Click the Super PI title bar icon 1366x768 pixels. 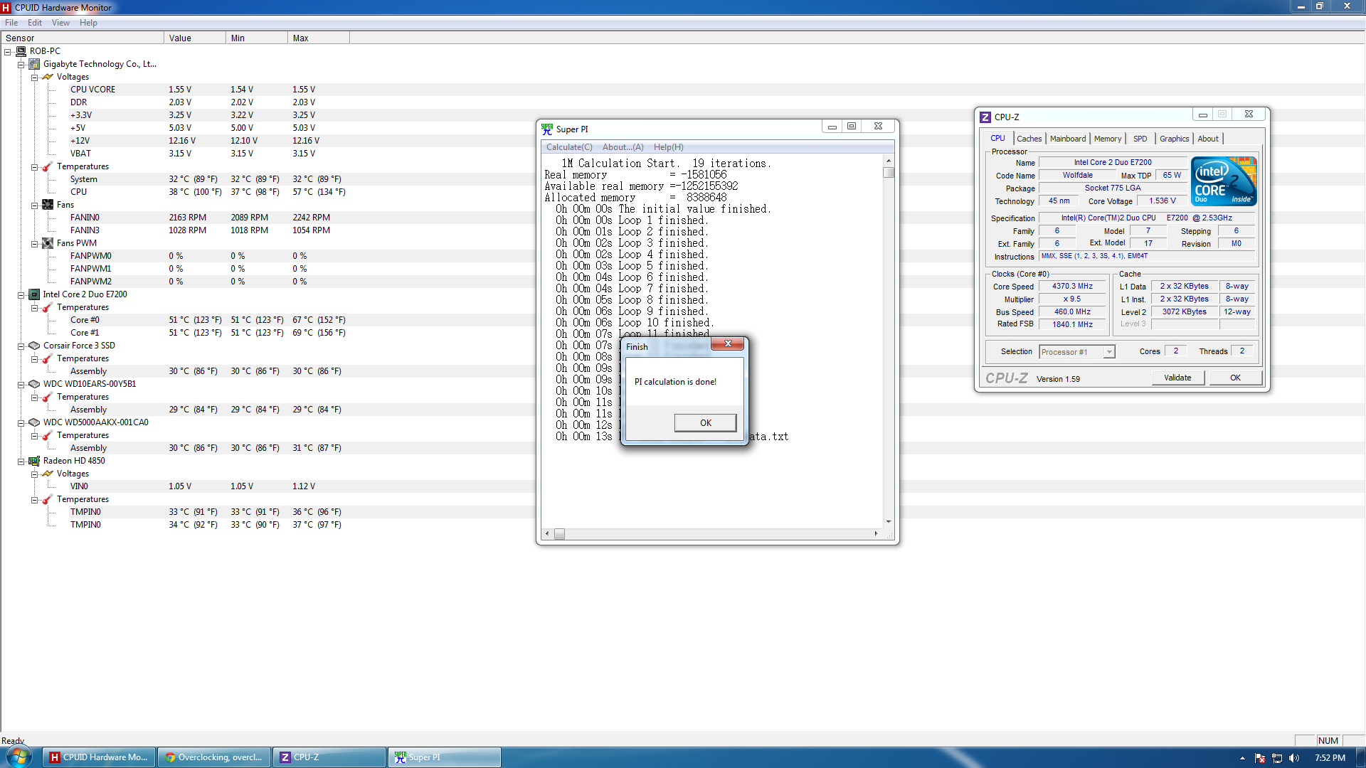pyautogui.click(x=547, y=129)
